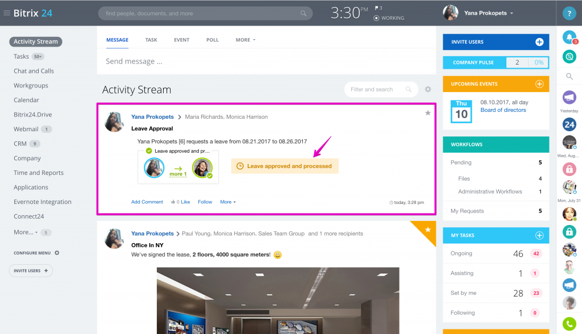
Task: Click Administrative Workflows row
Action: click(496, 191)
